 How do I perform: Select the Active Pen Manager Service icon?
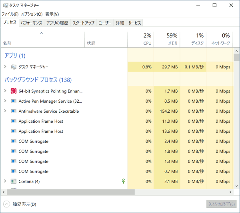(14, 101)
